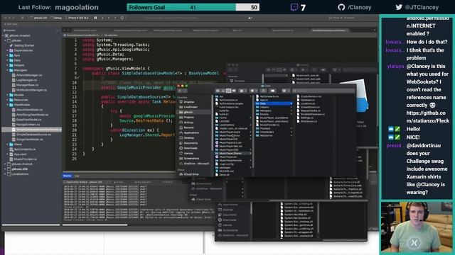The height and width of the screenshot is (255, 455).
Task: Open the github.com/statianzo/Fleck chat link
Action: 427,117
